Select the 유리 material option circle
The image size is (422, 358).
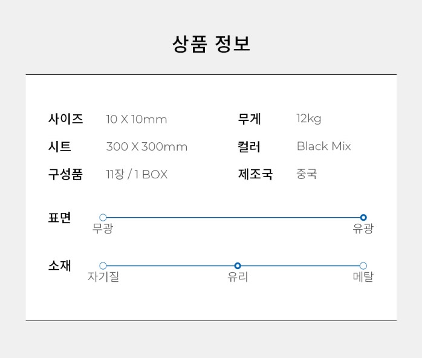(x=238, y=266)
